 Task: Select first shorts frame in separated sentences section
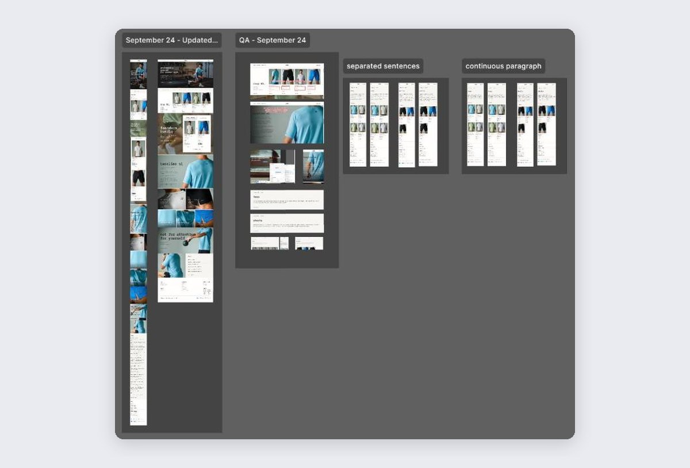[x=407, y=125]
